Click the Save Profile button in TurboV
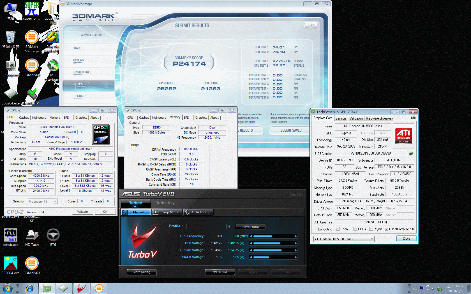The height and width of the screenshot is (294, 471). pyautogui.click(x=250, y=227)
